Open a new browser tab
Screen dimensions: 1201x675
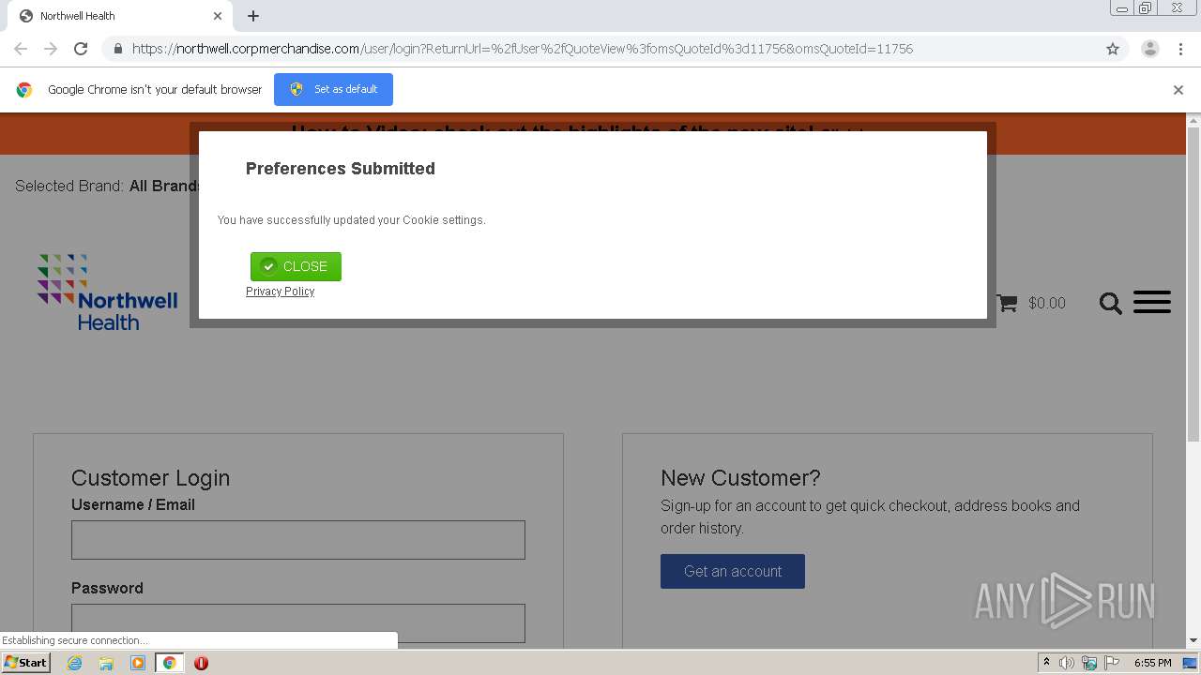click(x=253, y=16)
